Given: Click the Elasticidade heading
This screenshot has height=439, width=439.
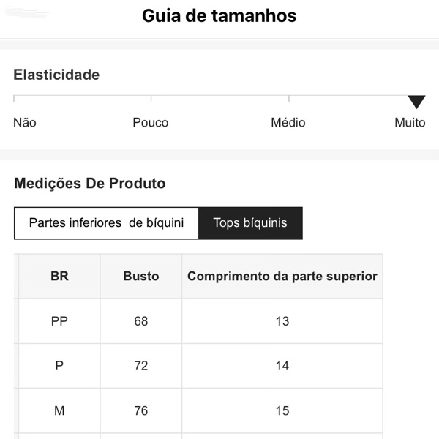Looking at the screenshot, I should pos(56,75).
